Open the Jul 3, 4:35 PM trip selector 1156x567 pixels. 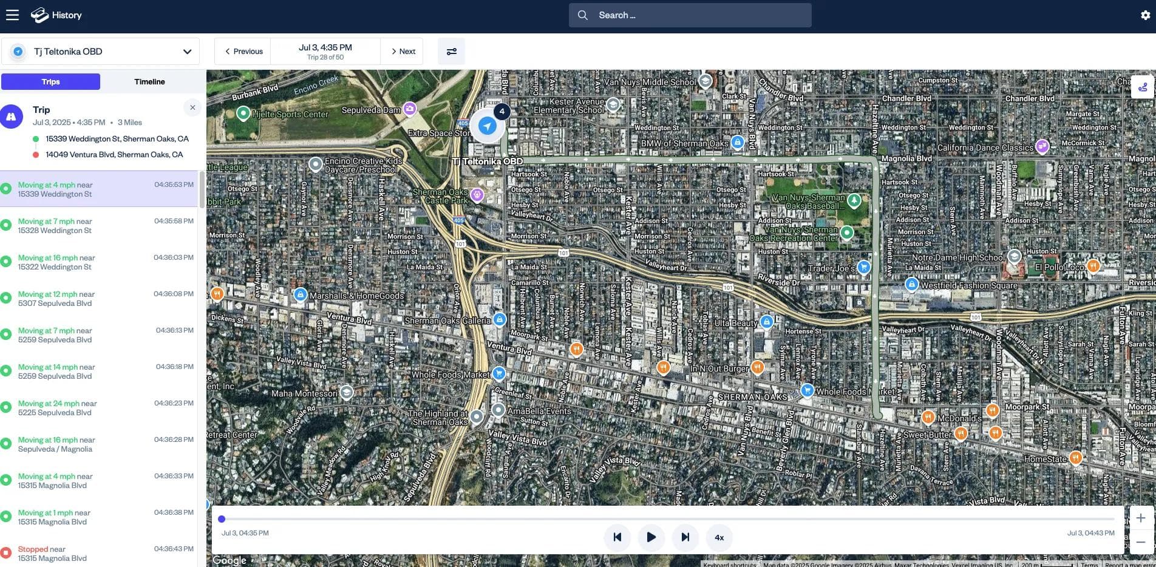[x=325, y=52]
